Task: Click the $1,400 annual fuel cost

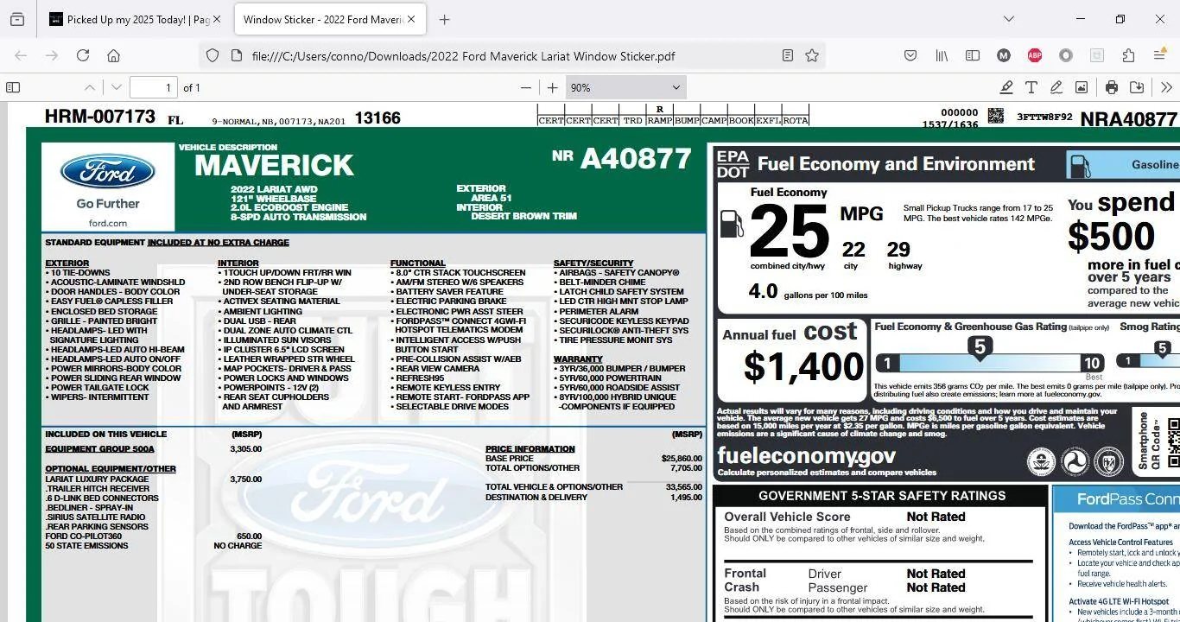Action: pos(803,366)
